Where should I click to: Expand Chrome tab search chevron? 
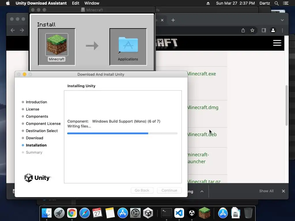282,20
